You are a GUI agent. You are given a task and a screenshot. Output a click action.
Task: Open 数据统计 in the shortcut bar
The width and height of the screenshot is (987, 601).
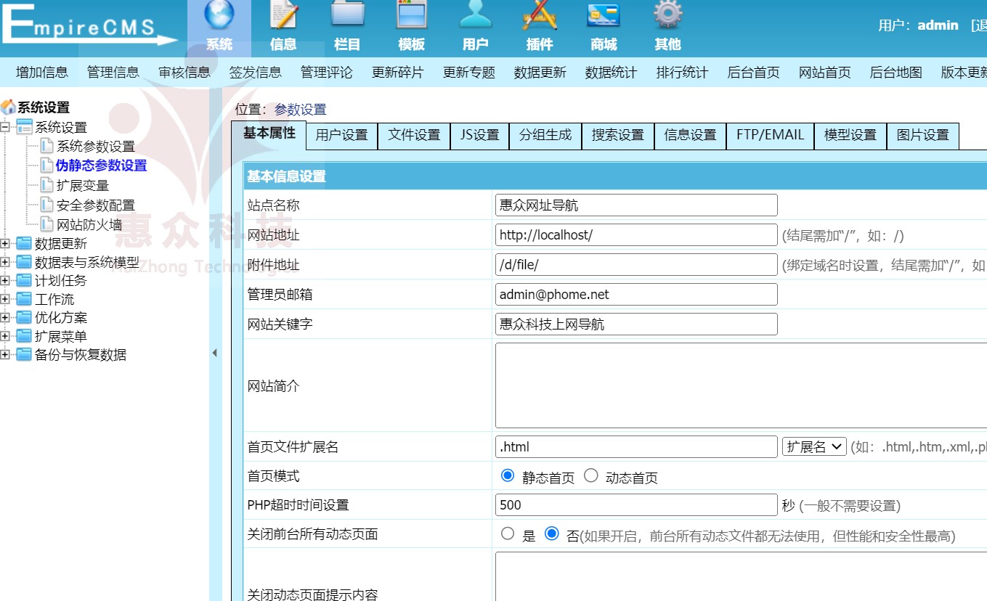pos(612,73)
